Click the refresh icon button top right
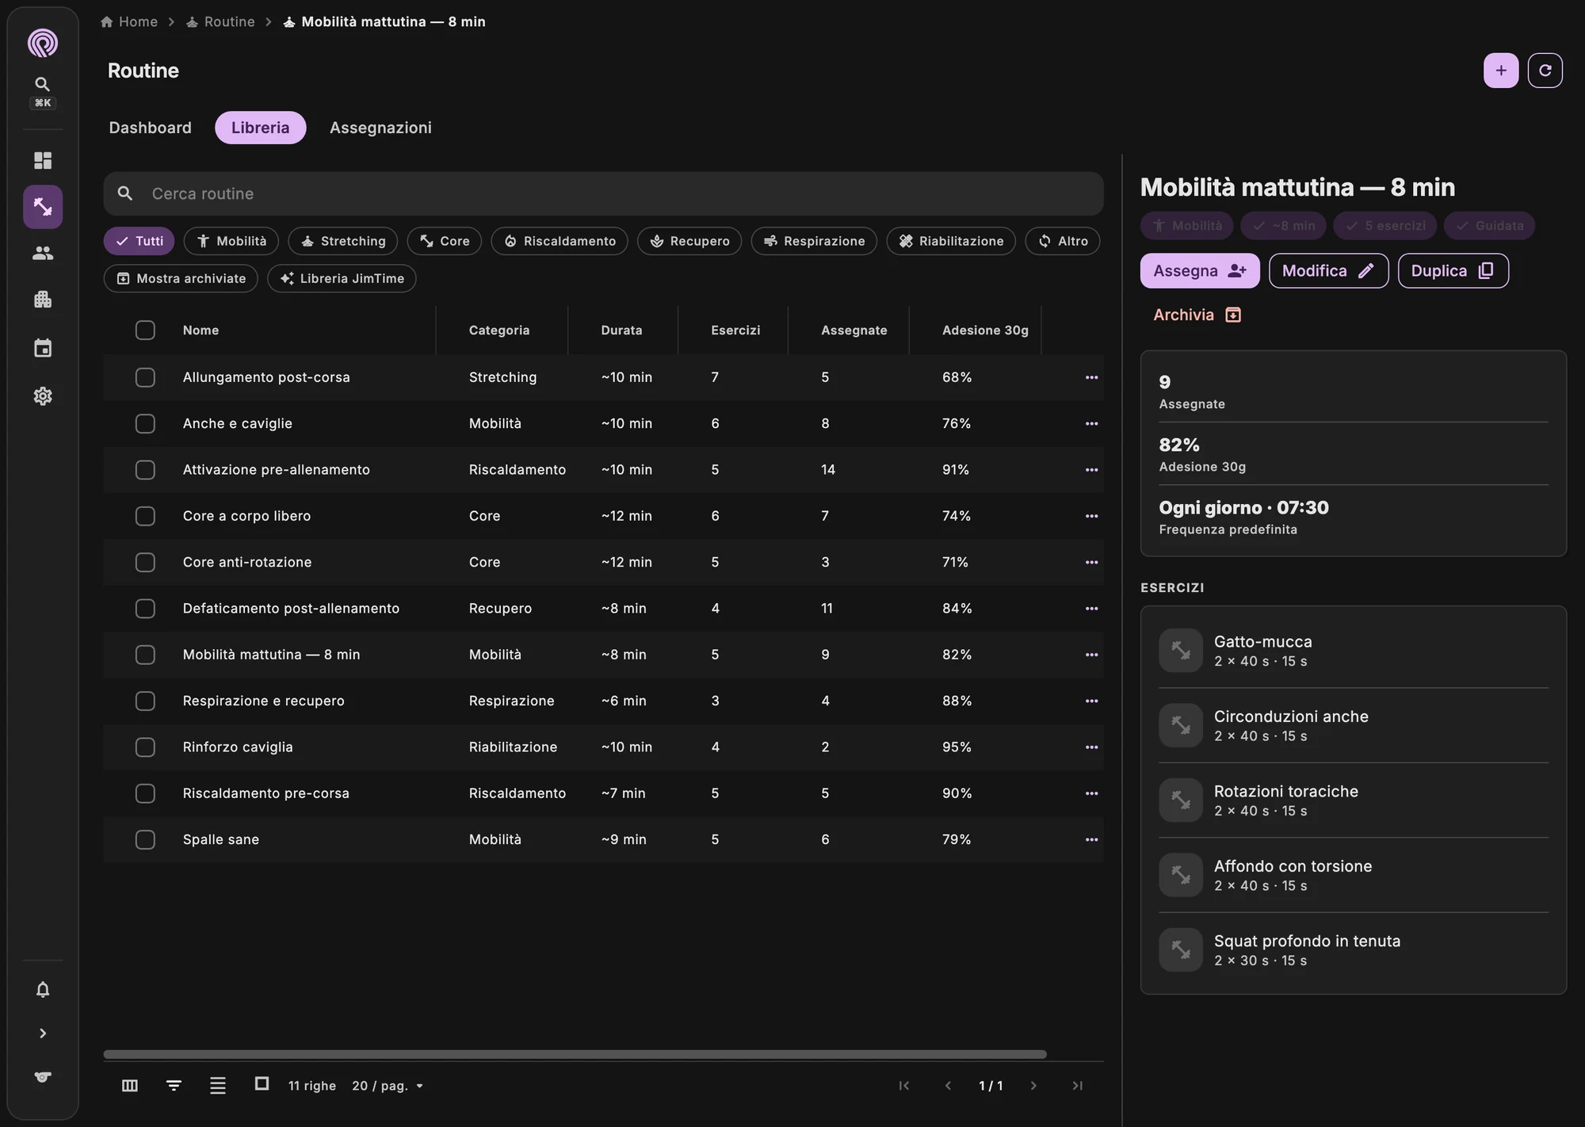This screenshot has width=1585, height=1127. tap(1545, 71)
